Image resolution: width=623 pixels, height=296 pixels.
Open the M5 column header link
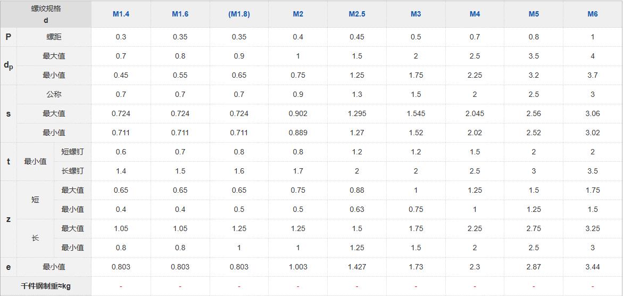534,14
